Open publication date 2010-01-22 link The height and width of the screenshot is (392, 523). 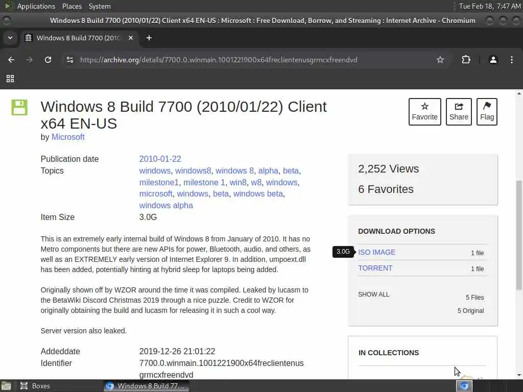pos(160,159)
